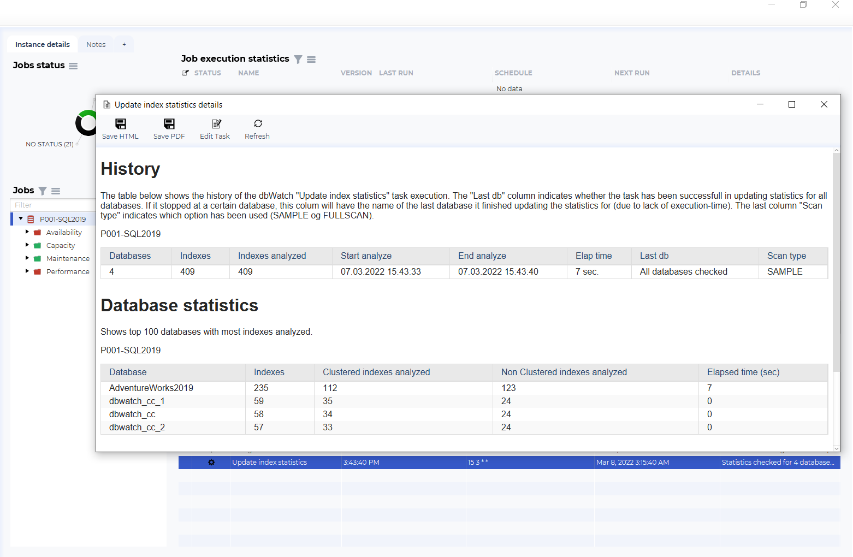
Task: Open a new tab with the plus button
Action: (x=124, y=44)
